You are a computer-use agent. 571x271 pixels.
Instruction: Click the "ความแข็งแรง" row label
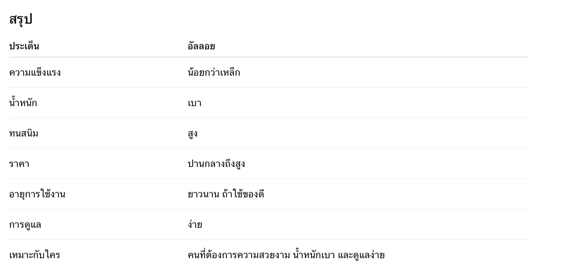click(35, 73)
